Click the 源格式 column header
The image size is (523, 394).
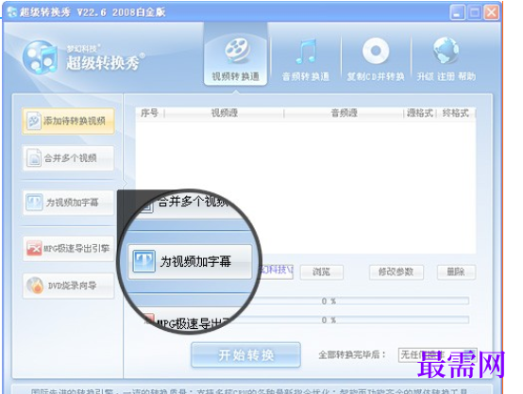click(x=420, y=113)
